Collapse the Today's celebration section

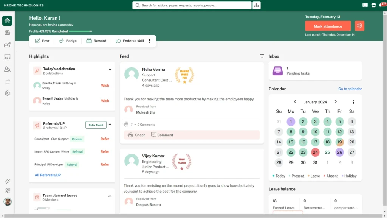click(110, 69)
